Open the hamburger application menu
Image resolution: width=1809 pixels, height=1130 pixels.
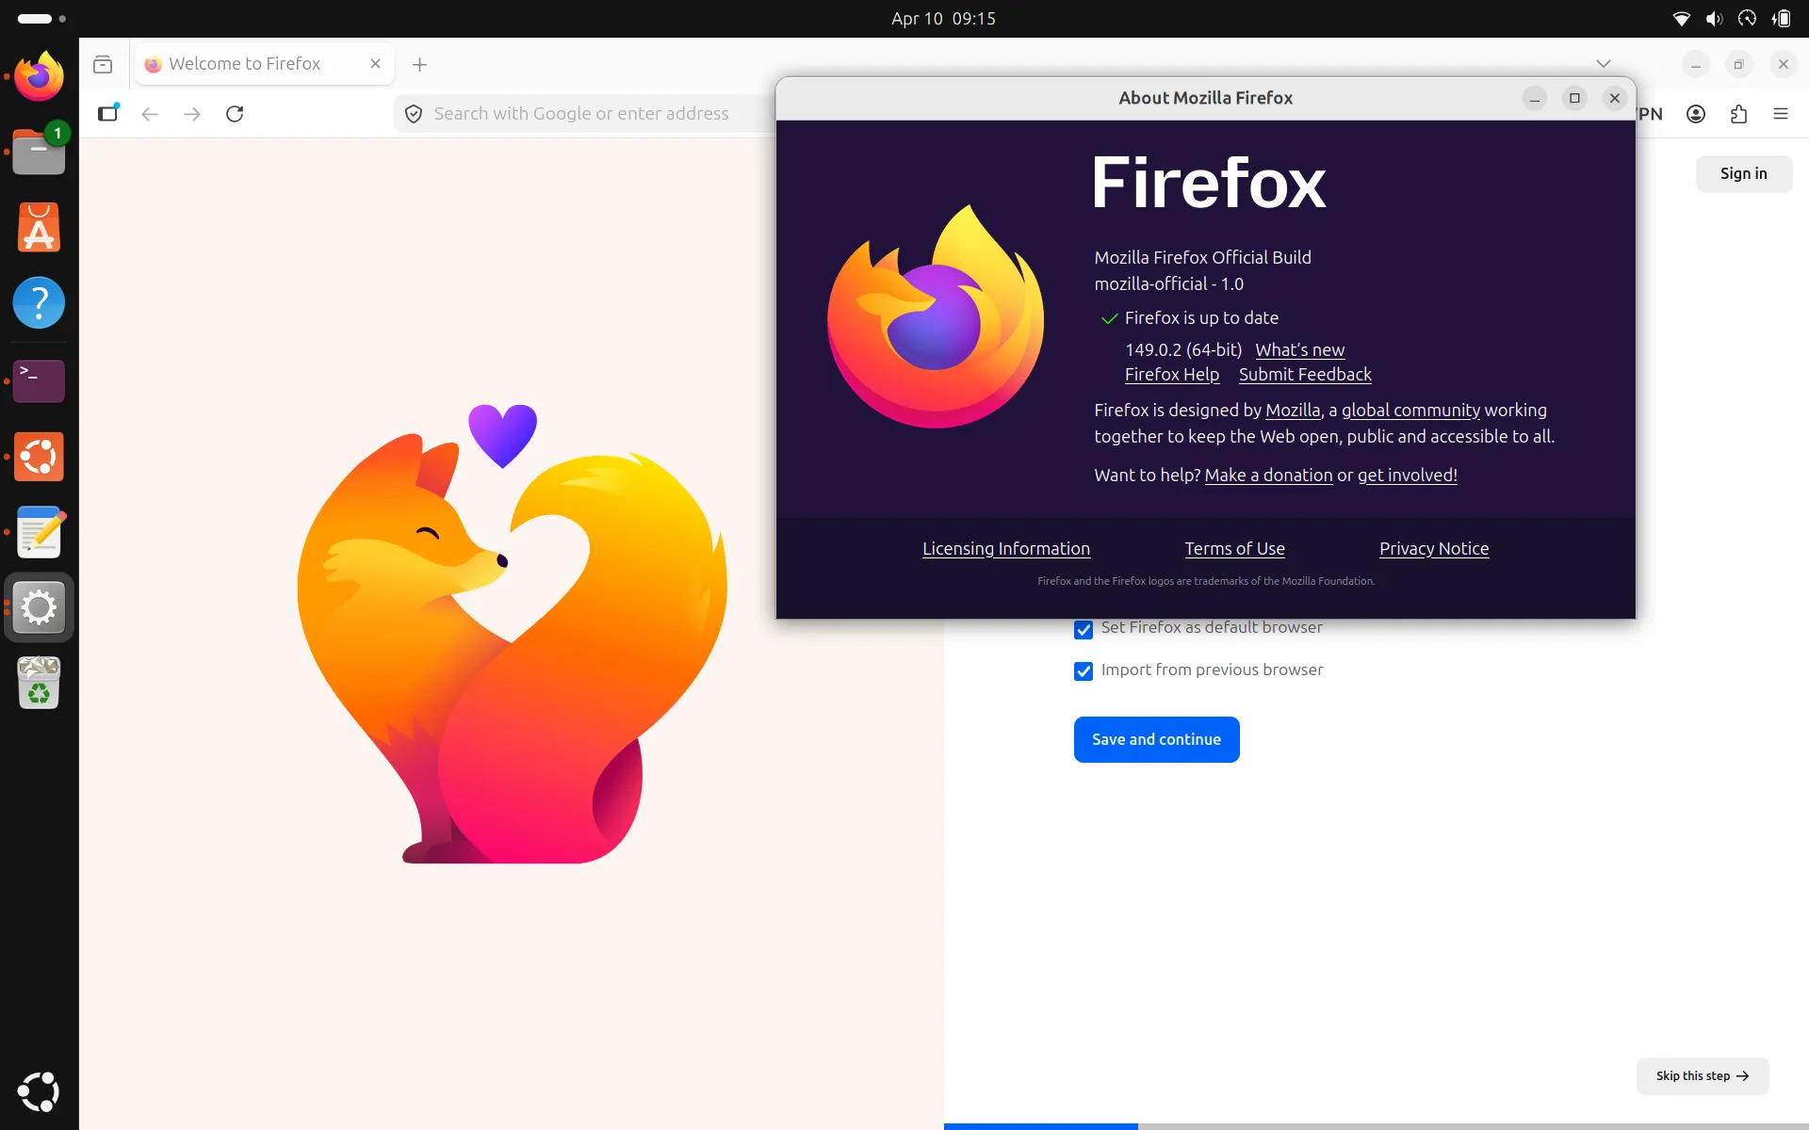coord(1780,114)
